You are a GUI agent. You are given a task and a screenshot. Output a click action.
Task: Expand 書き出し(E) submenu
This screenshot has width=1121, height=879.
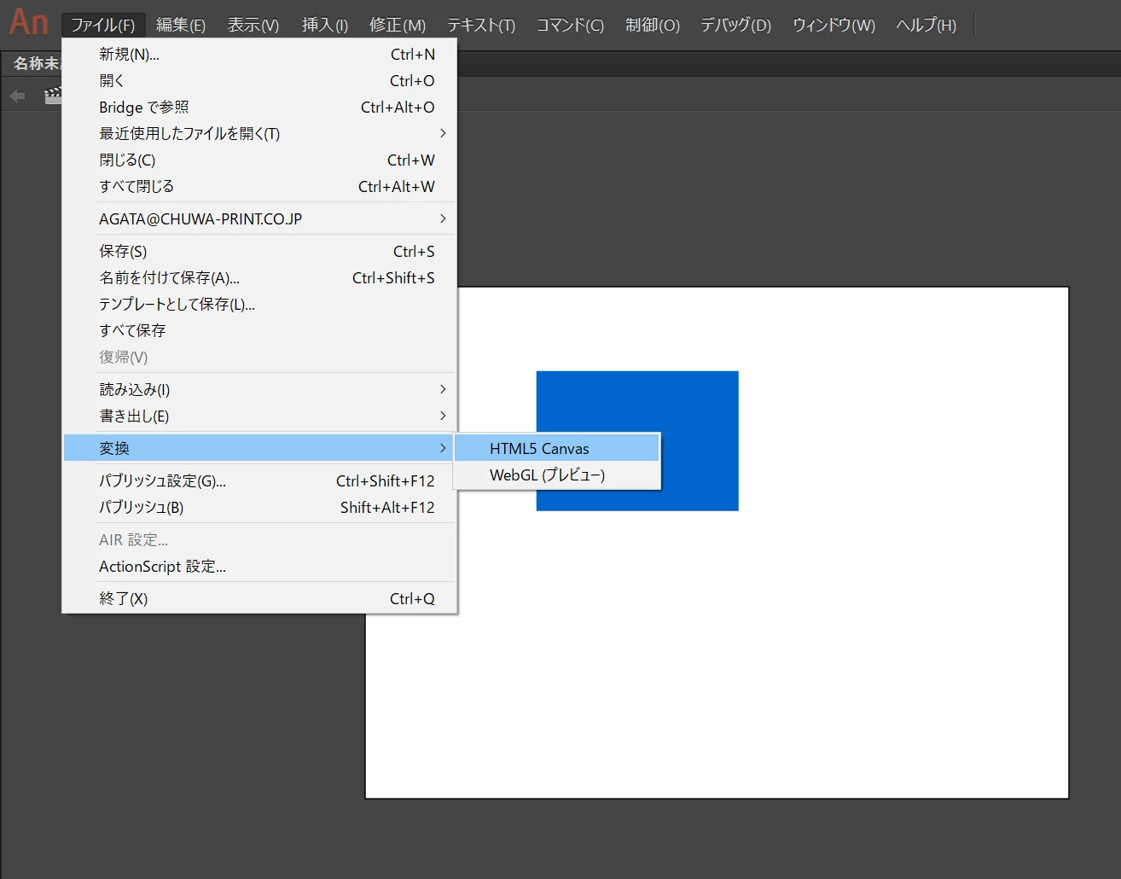[260, 416]
